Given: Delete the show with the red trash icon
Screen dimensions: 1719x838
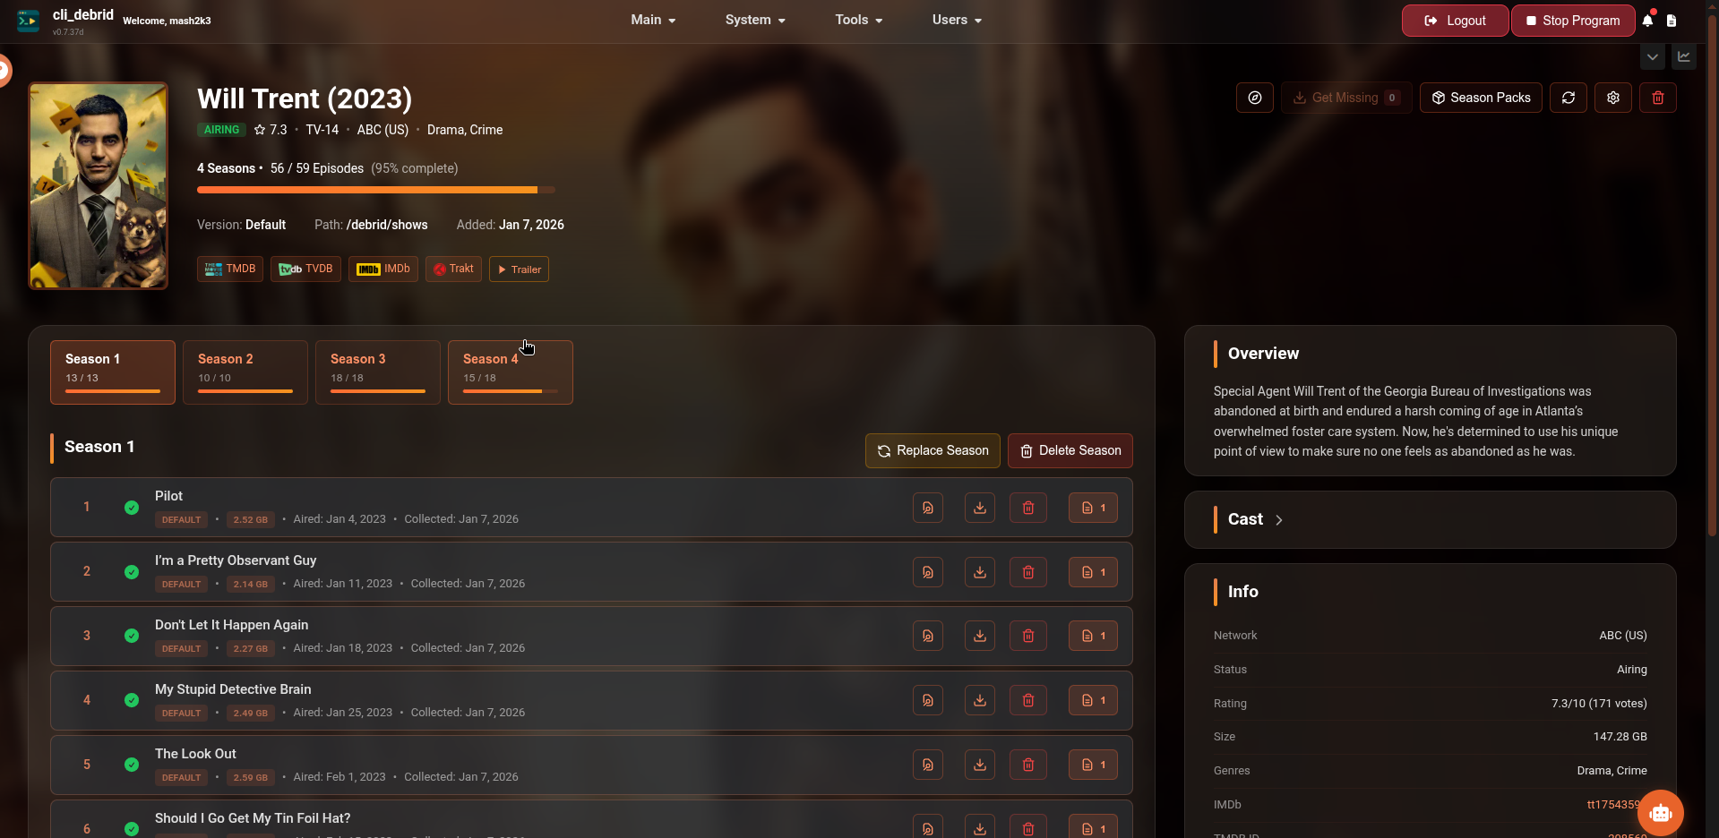Looking at the screenshot, I should coord(1658,98).
